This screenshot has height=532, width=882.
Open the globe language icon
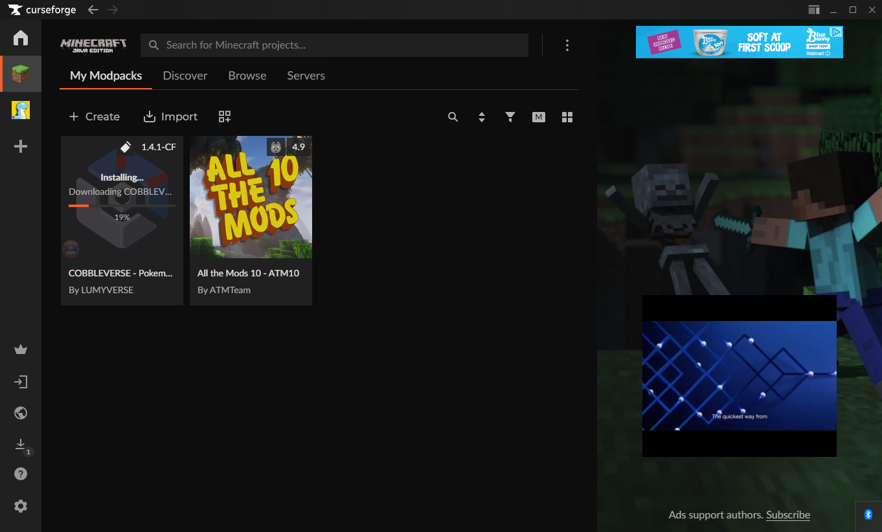[21, 413]
